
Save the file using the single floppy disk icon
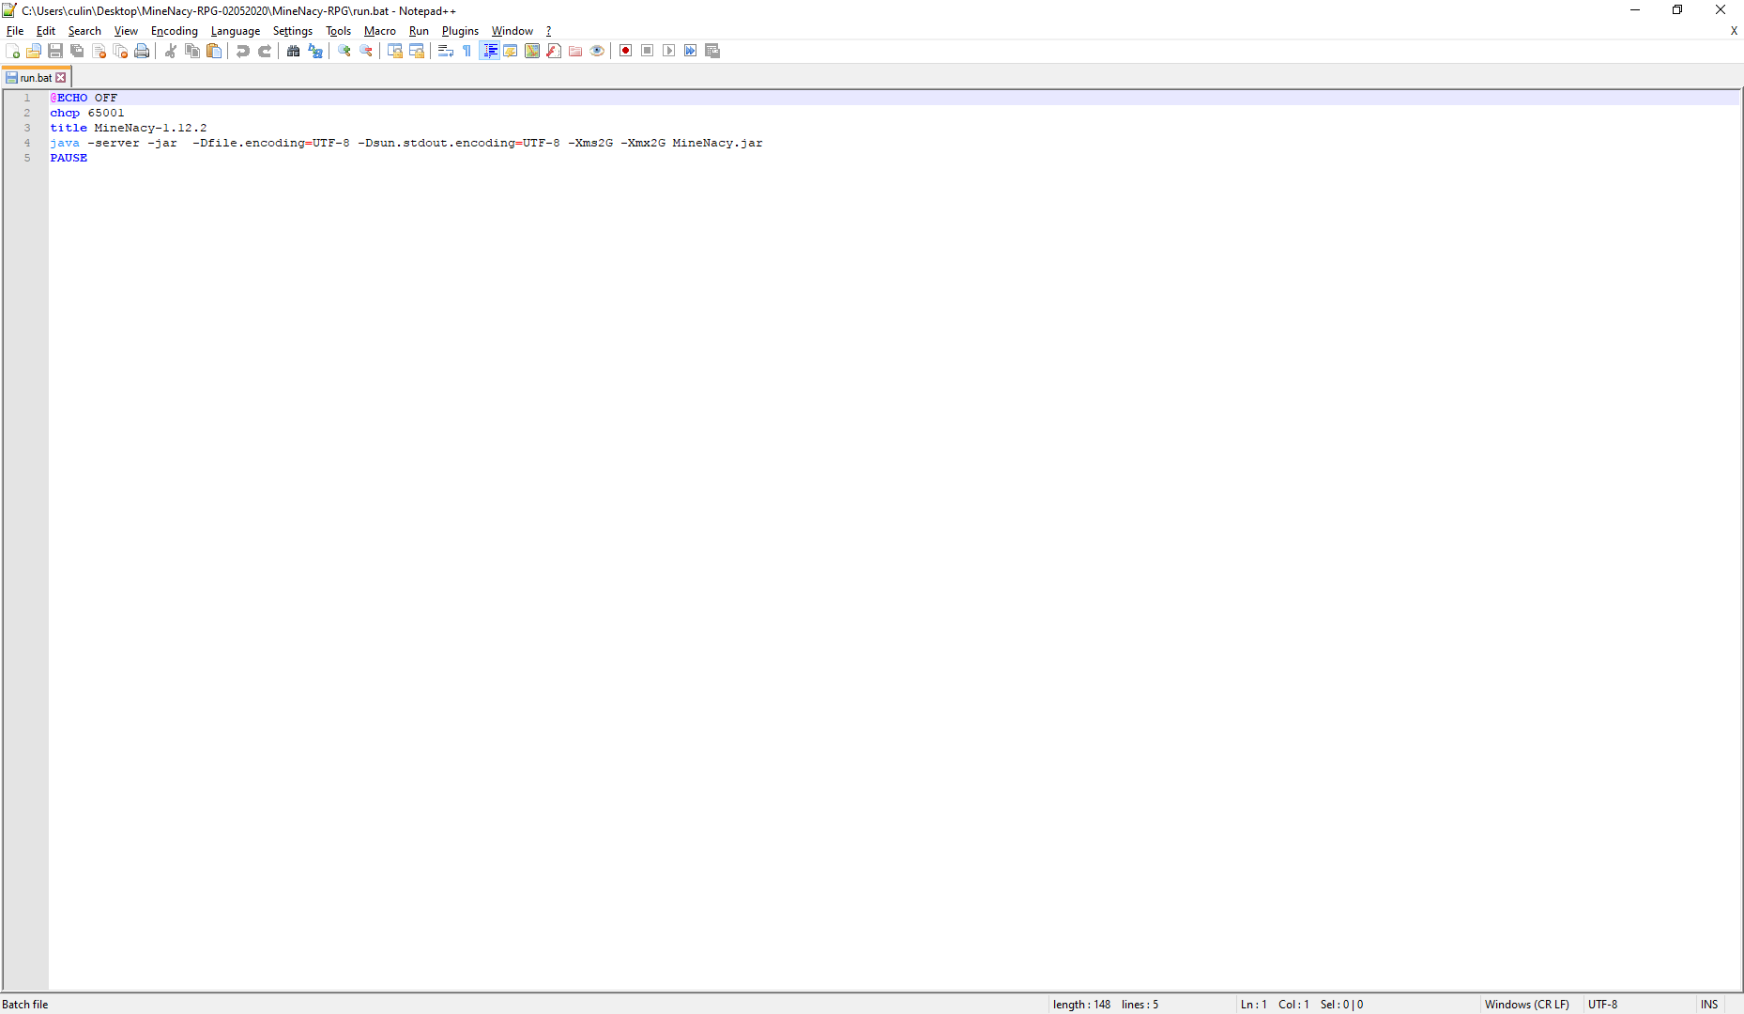[55, 51]
